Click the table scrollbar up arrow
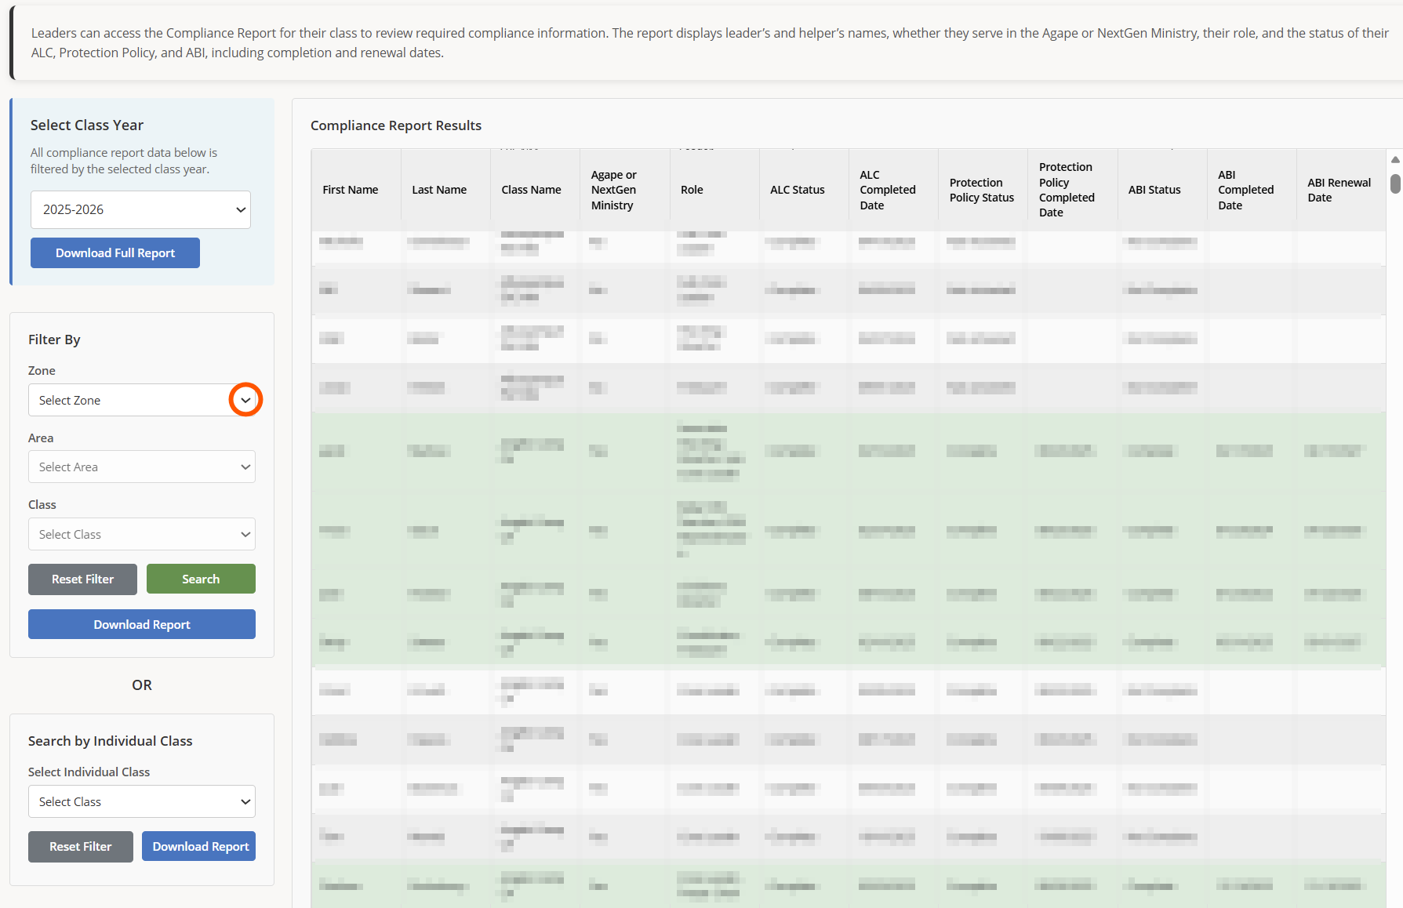This screenshot has width=1403, height=908. tap(1395, 159)
